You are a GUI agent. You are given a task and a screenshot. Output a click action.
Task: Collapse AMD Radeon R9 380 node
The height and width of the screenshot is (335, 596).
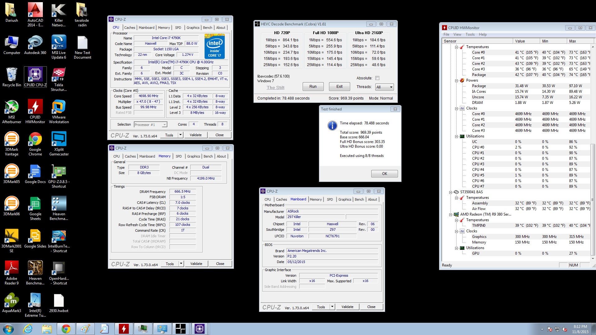pyautogui.click(x=451, y=215)
